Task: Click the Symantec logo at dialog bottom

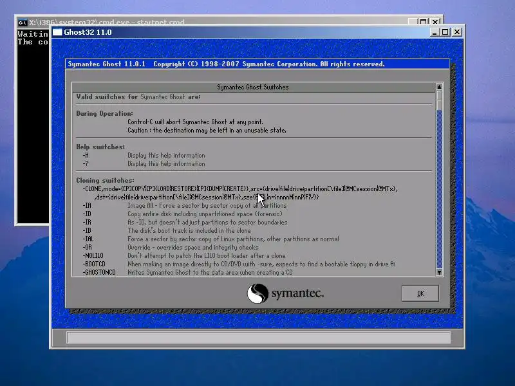Action: click(x=285, y=293)
